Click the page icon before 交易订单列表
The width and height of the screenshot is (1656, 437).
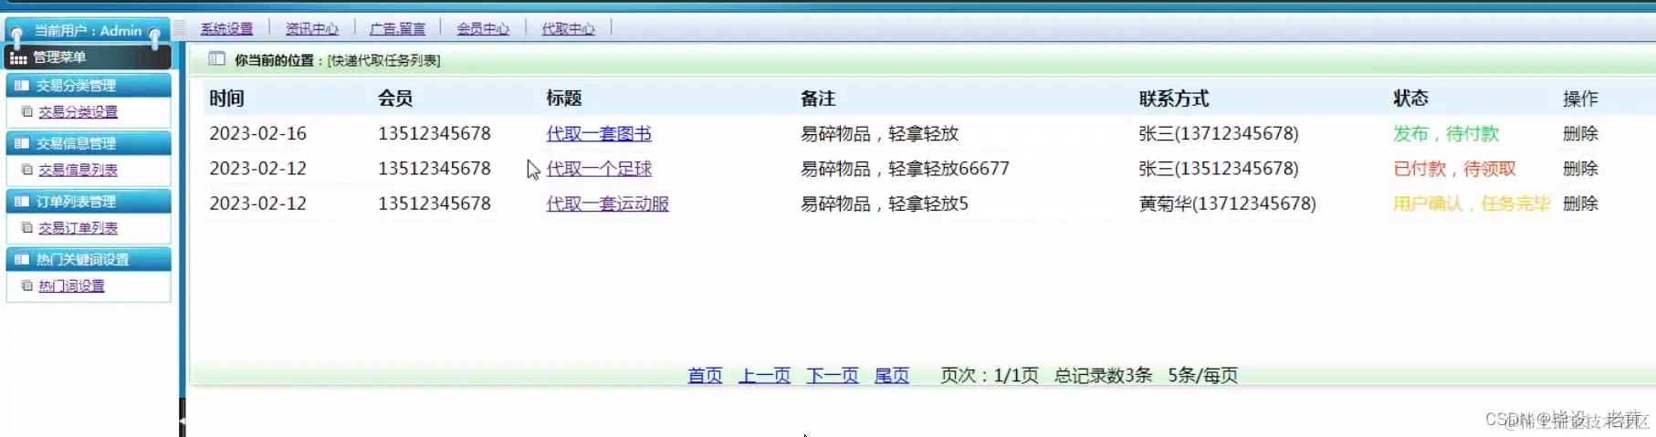[x=27, y=228]
